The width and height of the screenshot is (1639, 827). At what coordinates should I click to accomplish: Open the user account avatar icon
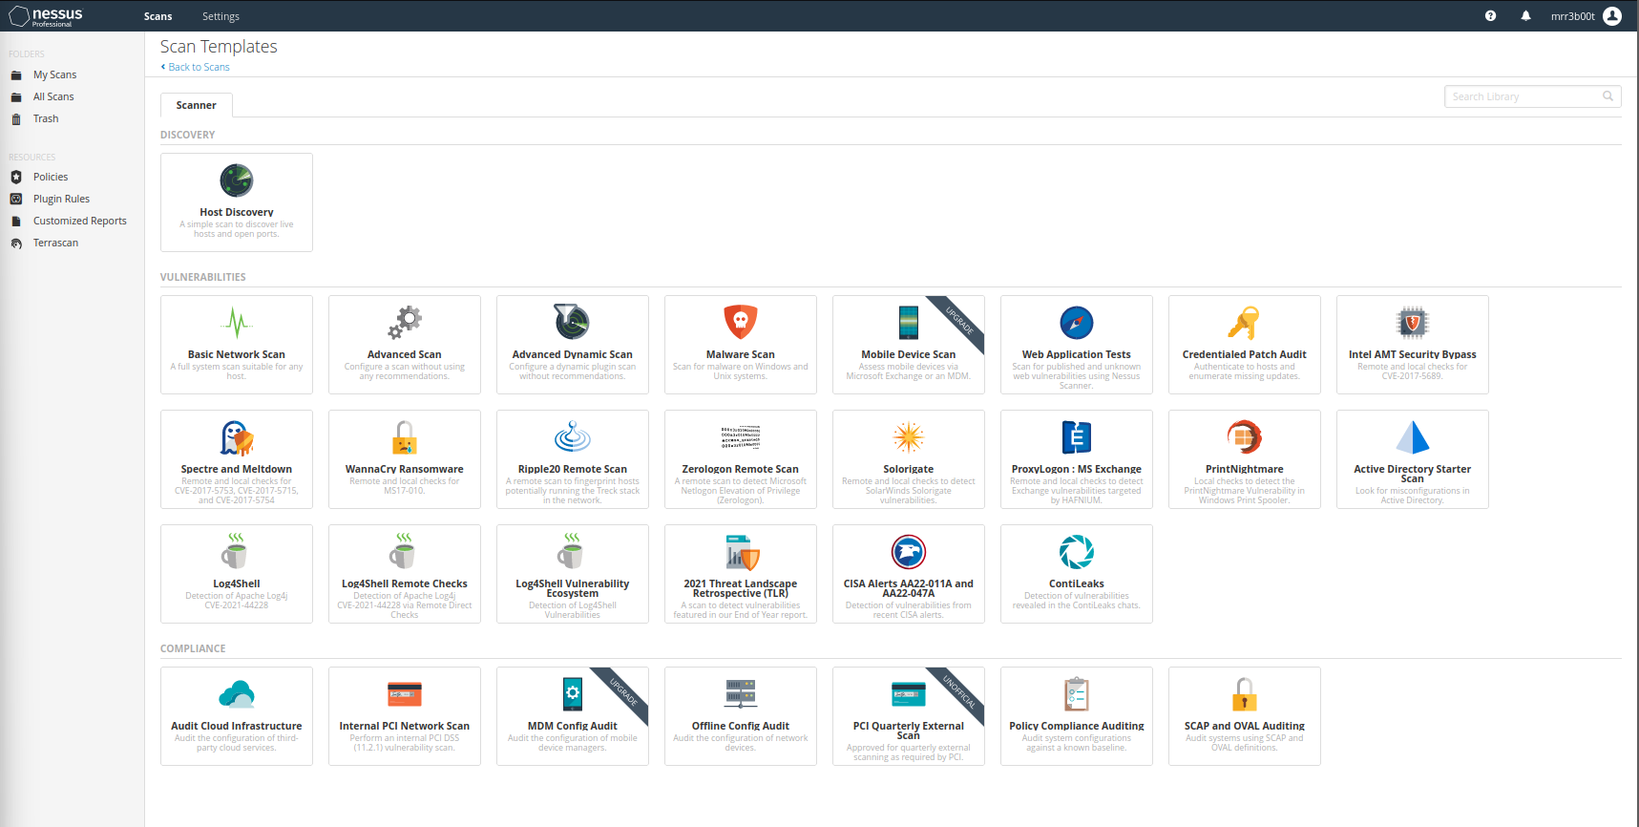coord(1612,16)
